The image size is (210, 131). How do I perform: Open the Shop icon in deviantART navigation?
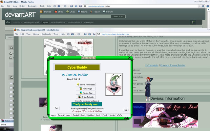click(x=55, y=12)
